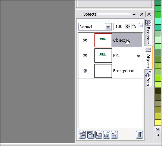Collapse the Objects docker with the up arrow
Screen dimensions: 162x146
coord(134,14)
